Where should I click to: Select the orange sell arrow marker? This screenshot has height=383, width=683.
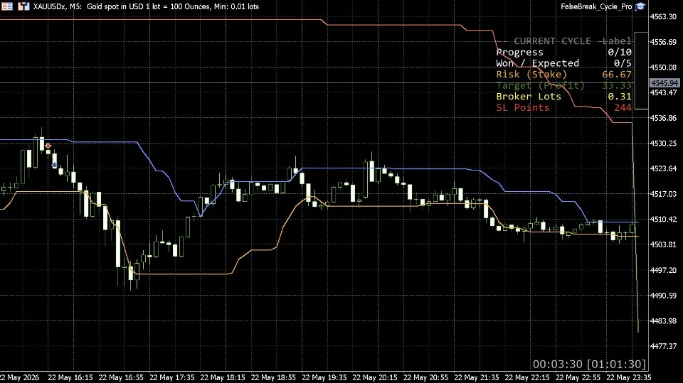coord(48,146)
